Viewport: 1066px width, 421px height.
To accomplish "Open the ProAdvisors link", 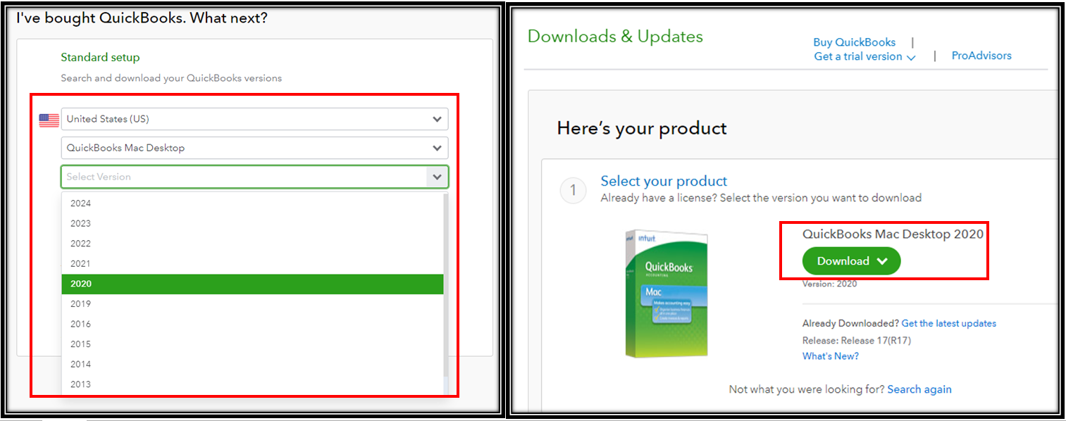I will (981, 56).
